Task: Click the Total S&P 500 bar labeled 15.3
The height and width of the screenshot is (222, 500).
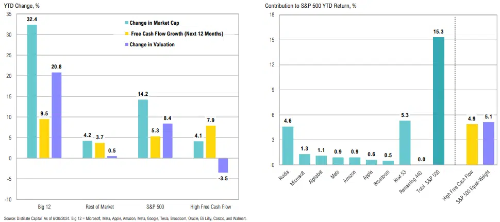Action: pos(439,101)
